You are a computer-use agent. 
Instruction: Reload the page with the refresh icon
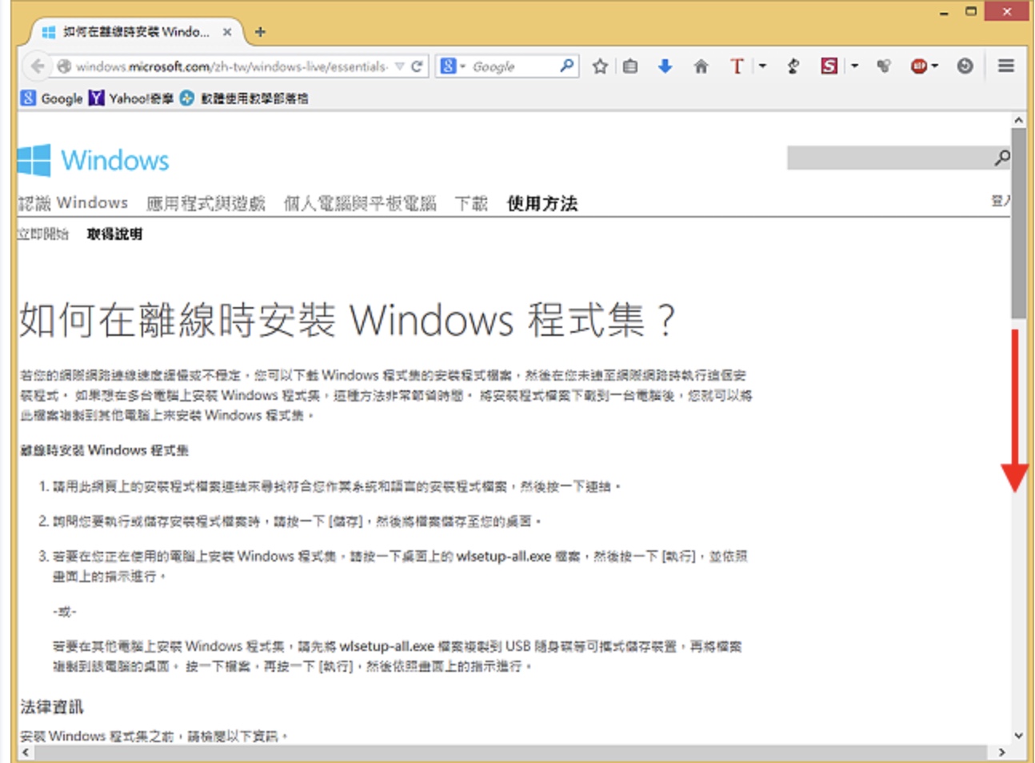417,66
